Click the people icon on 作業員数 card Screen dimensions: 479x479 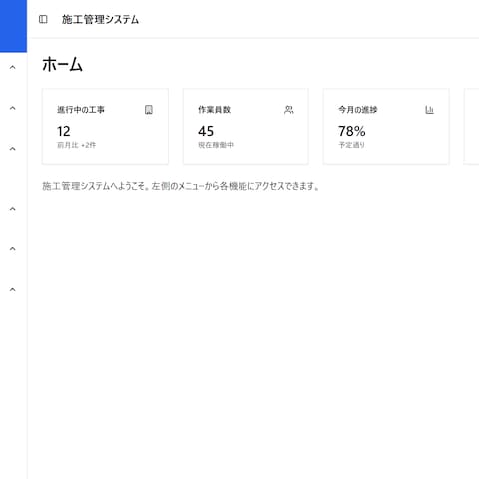coord(289,110)
